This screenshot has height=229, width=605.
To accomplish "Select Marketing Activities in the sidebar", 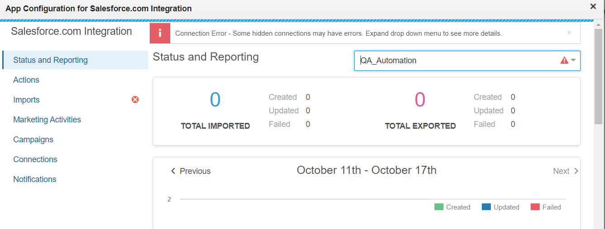I will (x=47, y=120).
